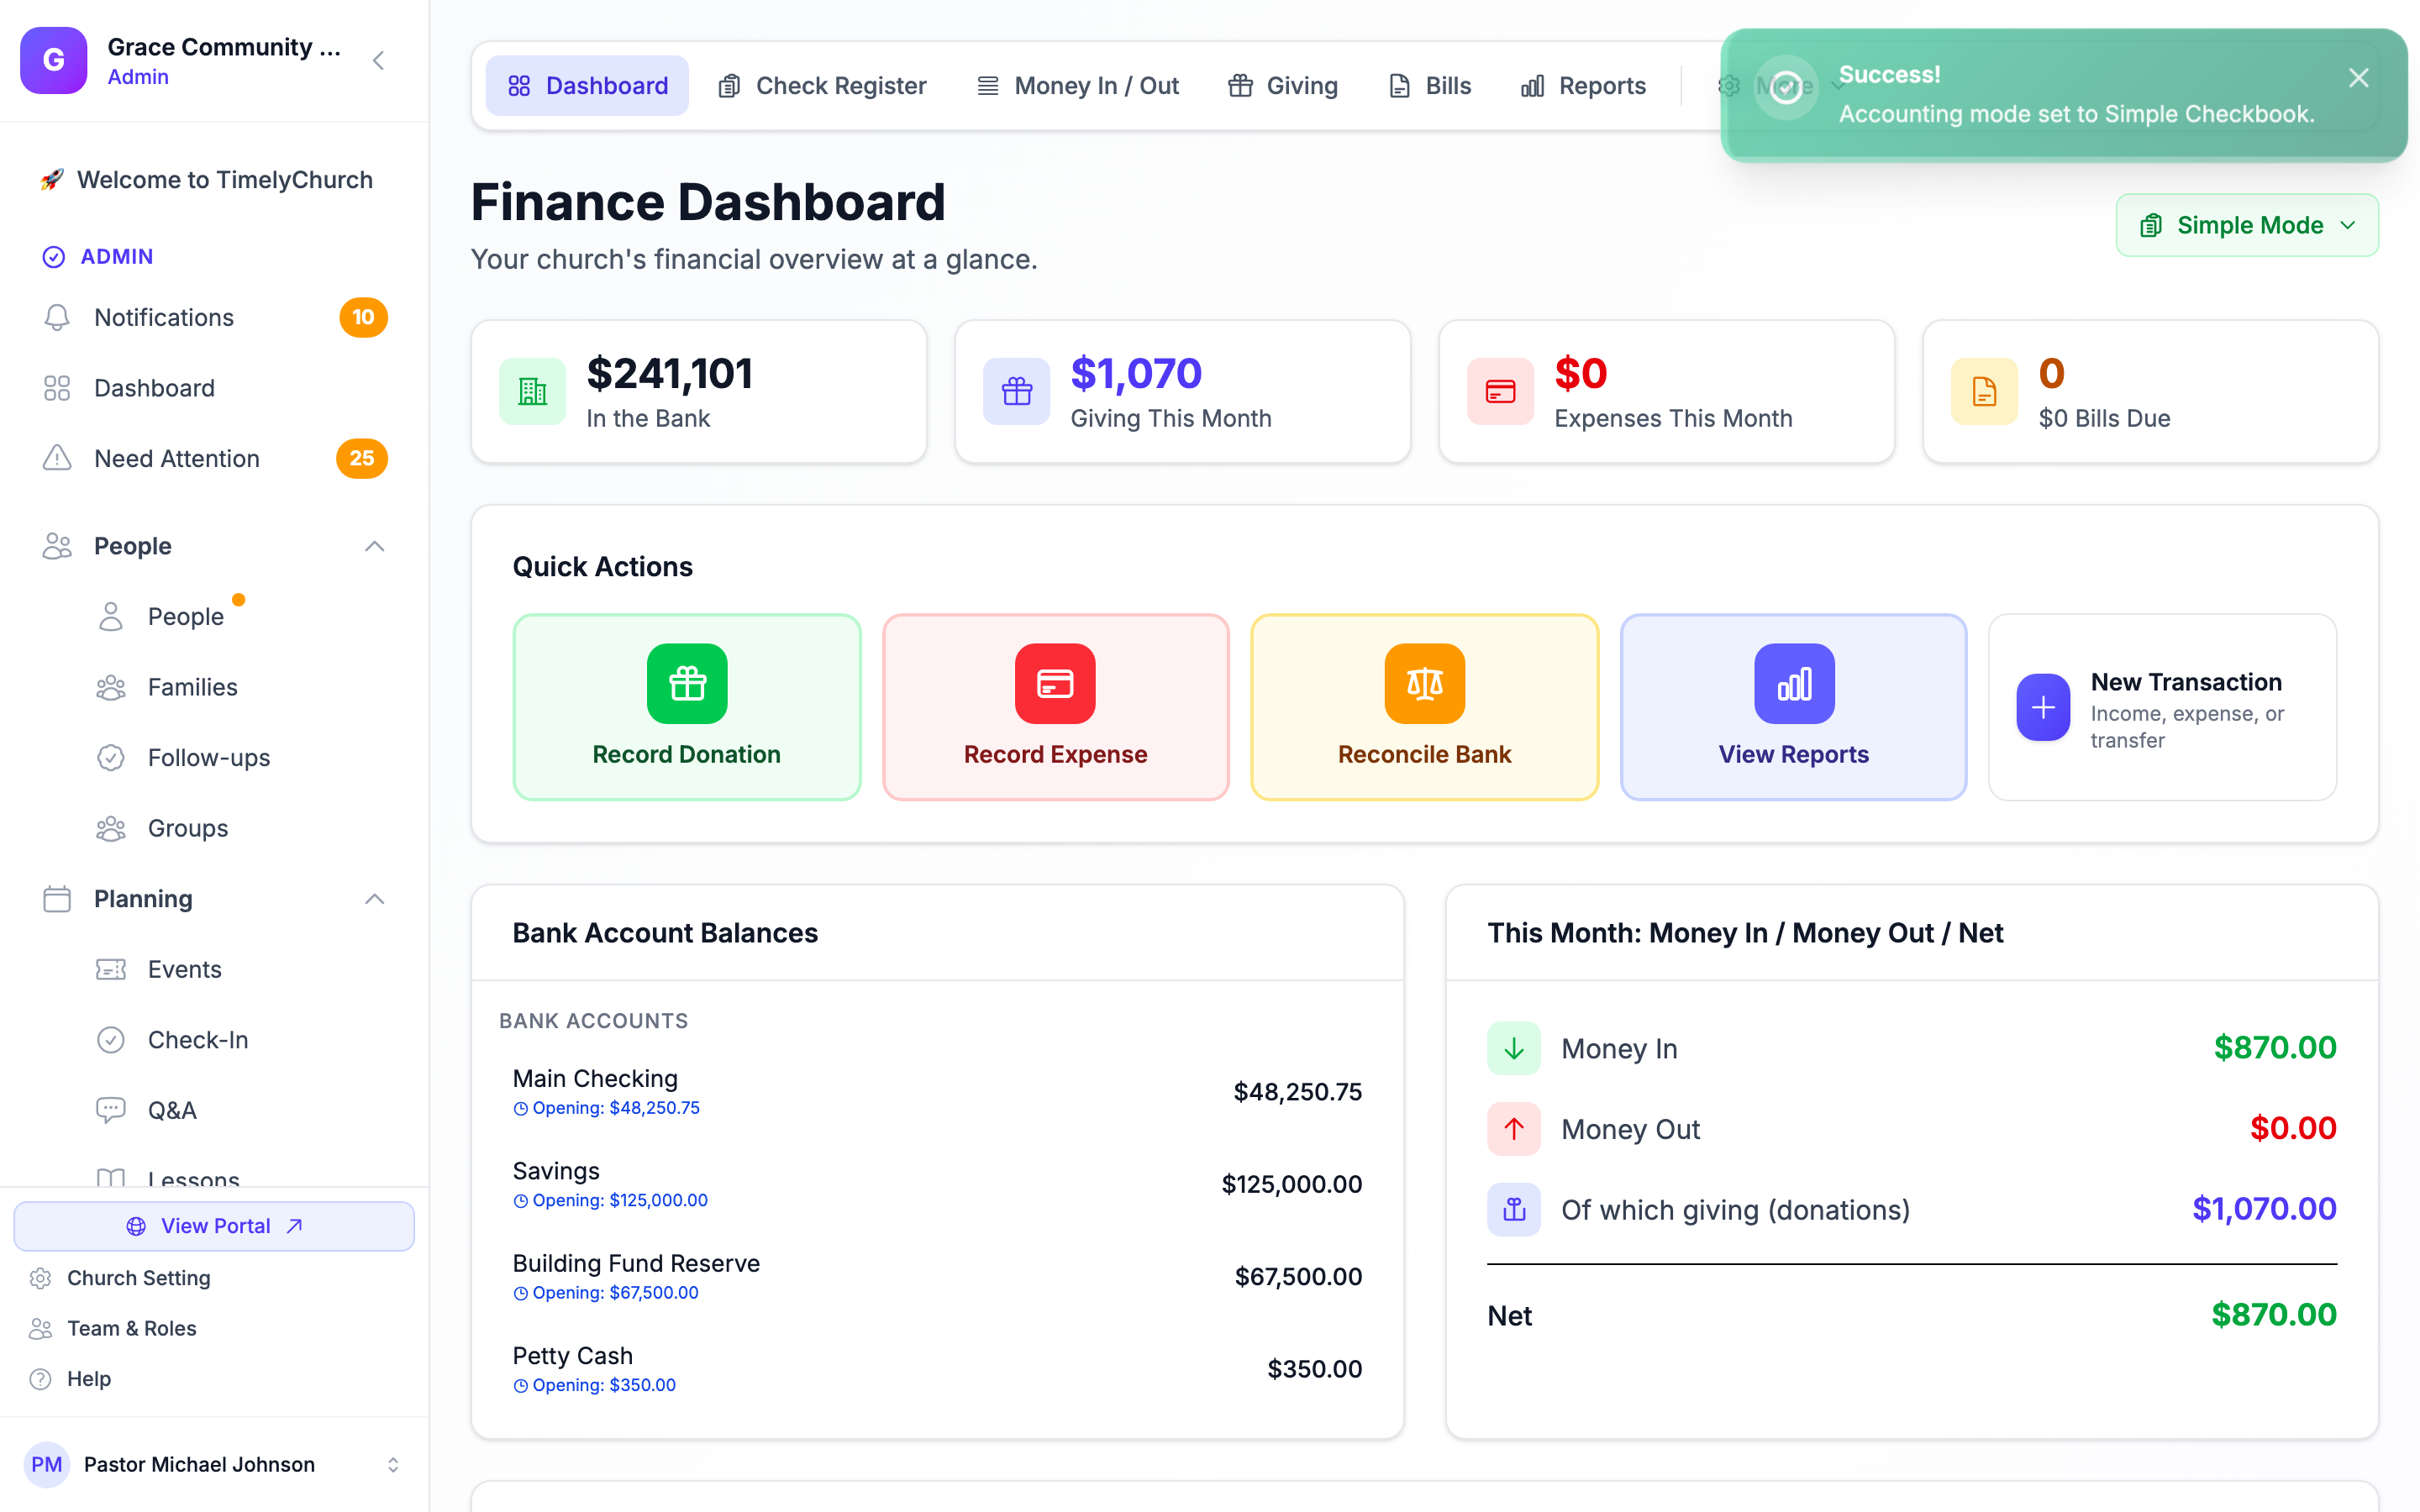Click the PM user avatar
This screenshot has width=2420, height=1512.
click(47, 1465)
